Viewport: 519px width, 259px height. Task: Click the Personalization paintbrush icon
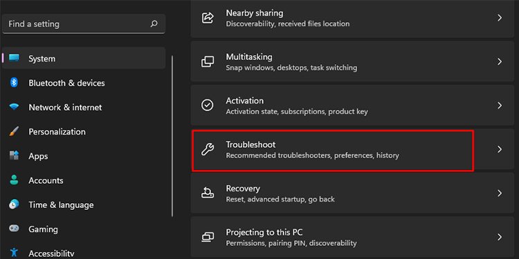point(14,131)
